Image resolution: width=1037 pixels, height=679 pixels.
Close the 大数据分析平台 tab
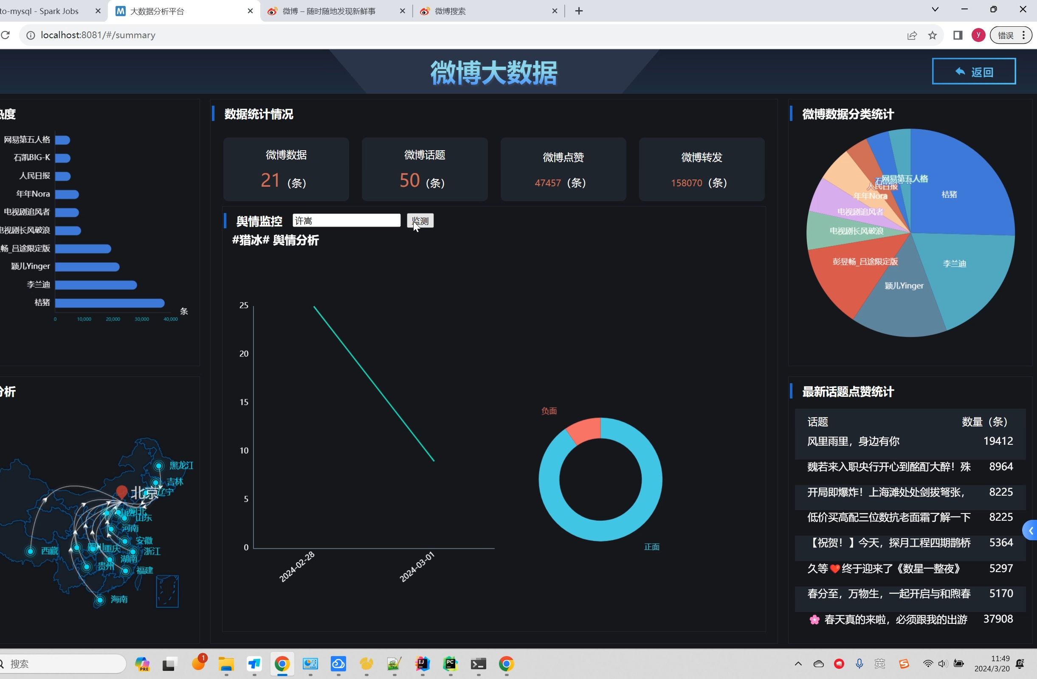click(x=250, y=11)
